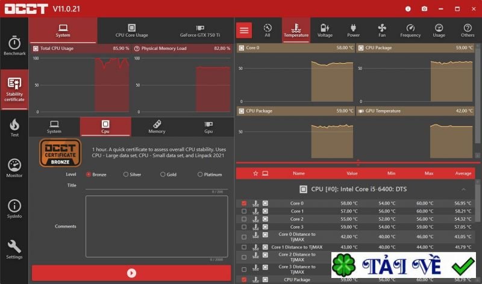
Task: Click Physical Memory Load graph header
Action: pos(182,49)
